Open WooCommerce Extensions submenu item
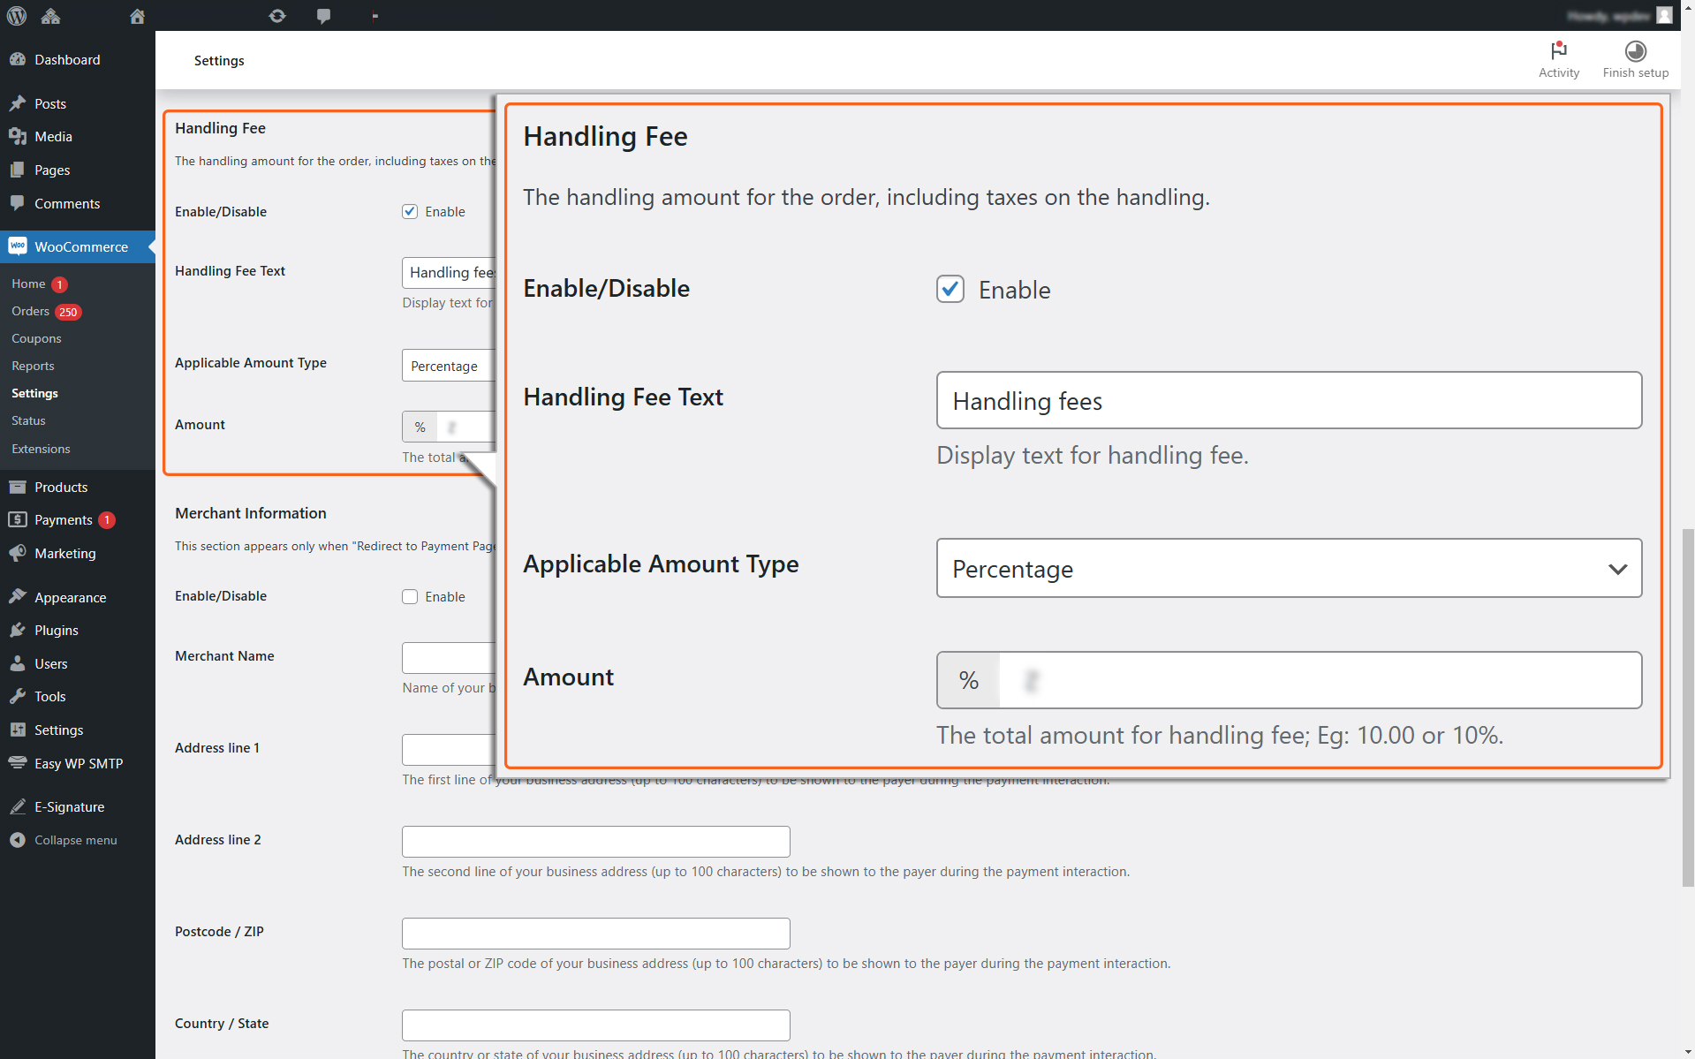The height and width of the screenshot is (1059, 1695). tap(41, 449)
